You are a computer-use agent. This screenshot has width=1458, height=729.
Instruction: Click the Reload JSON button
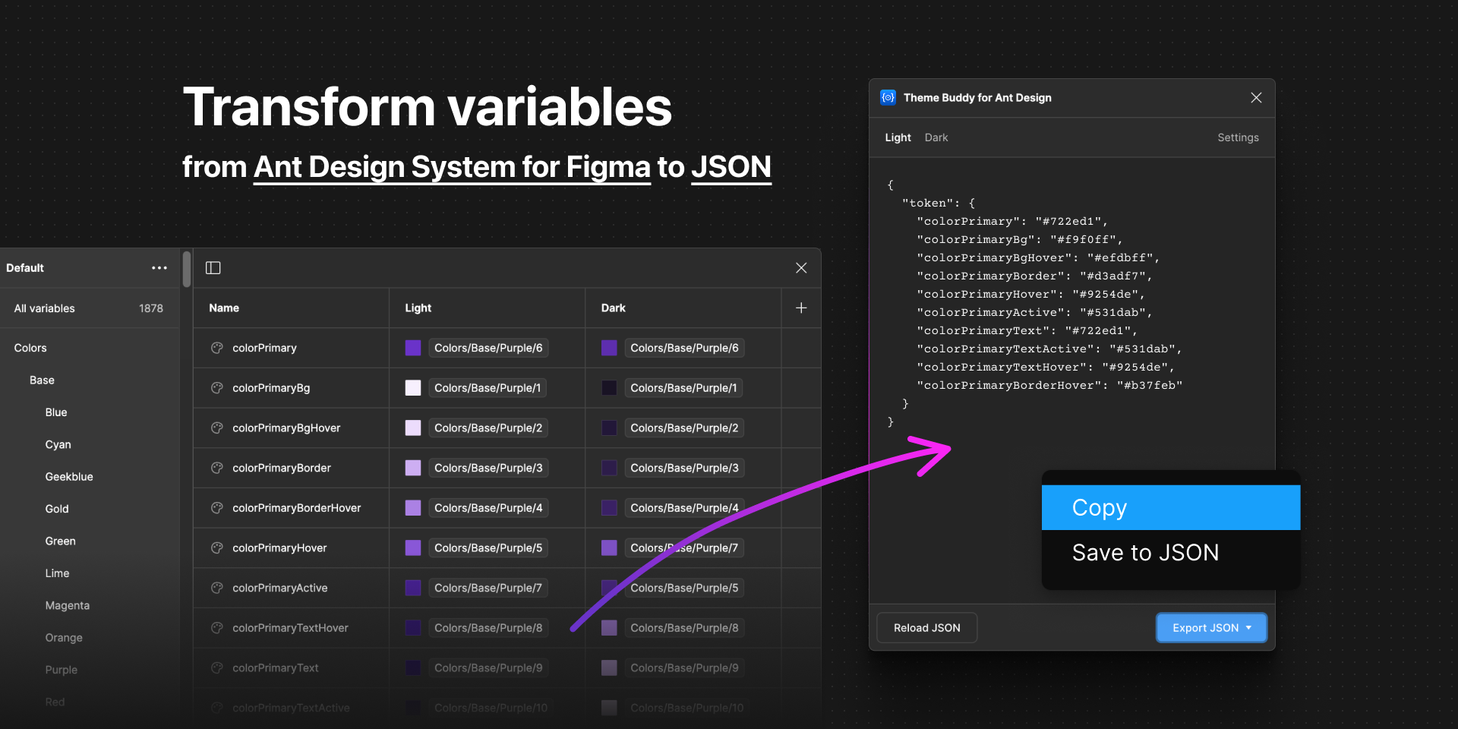click(926, 627)
